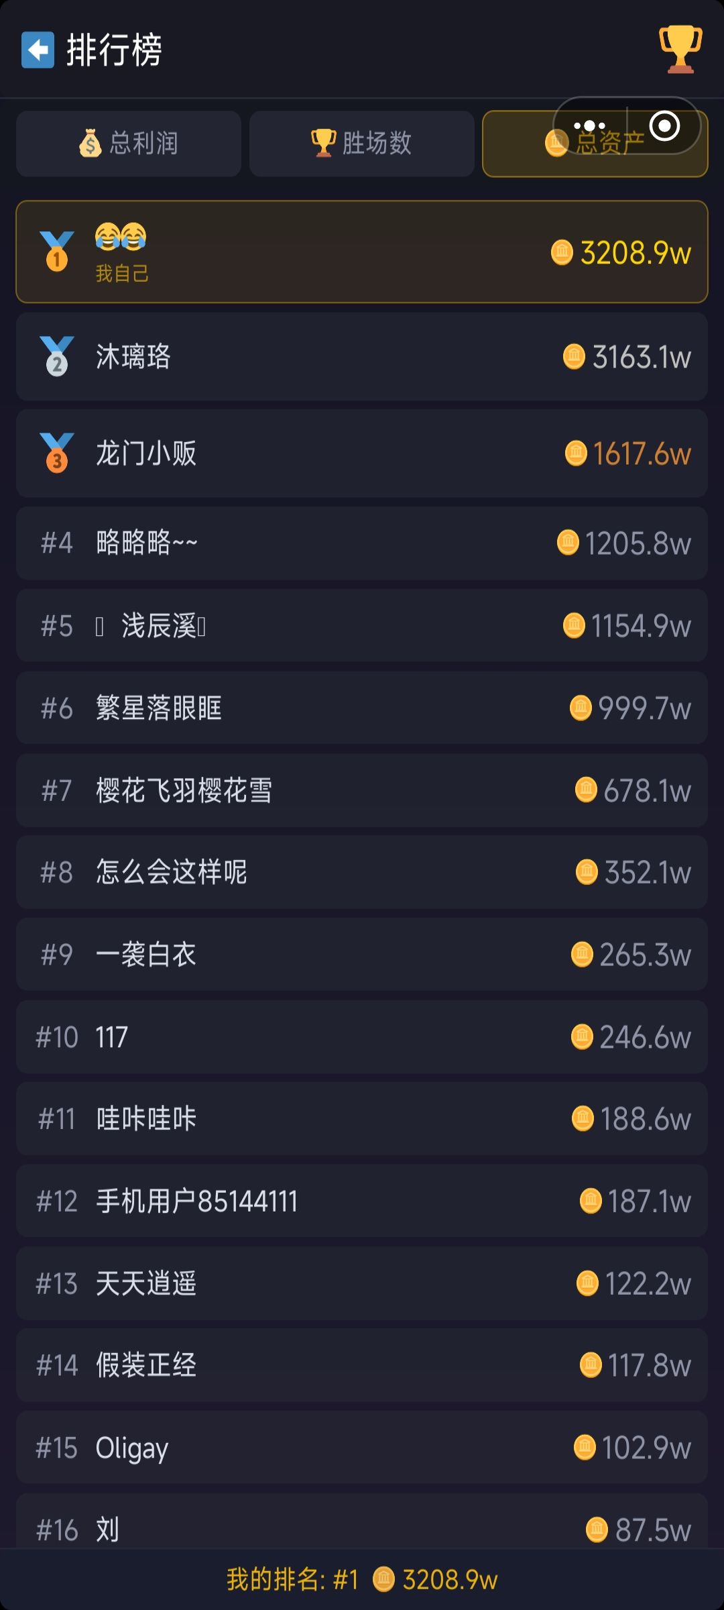
Task: Tap the 我自己 top-ranked entry
Action: pyautogui.click(x=362, y=252)
